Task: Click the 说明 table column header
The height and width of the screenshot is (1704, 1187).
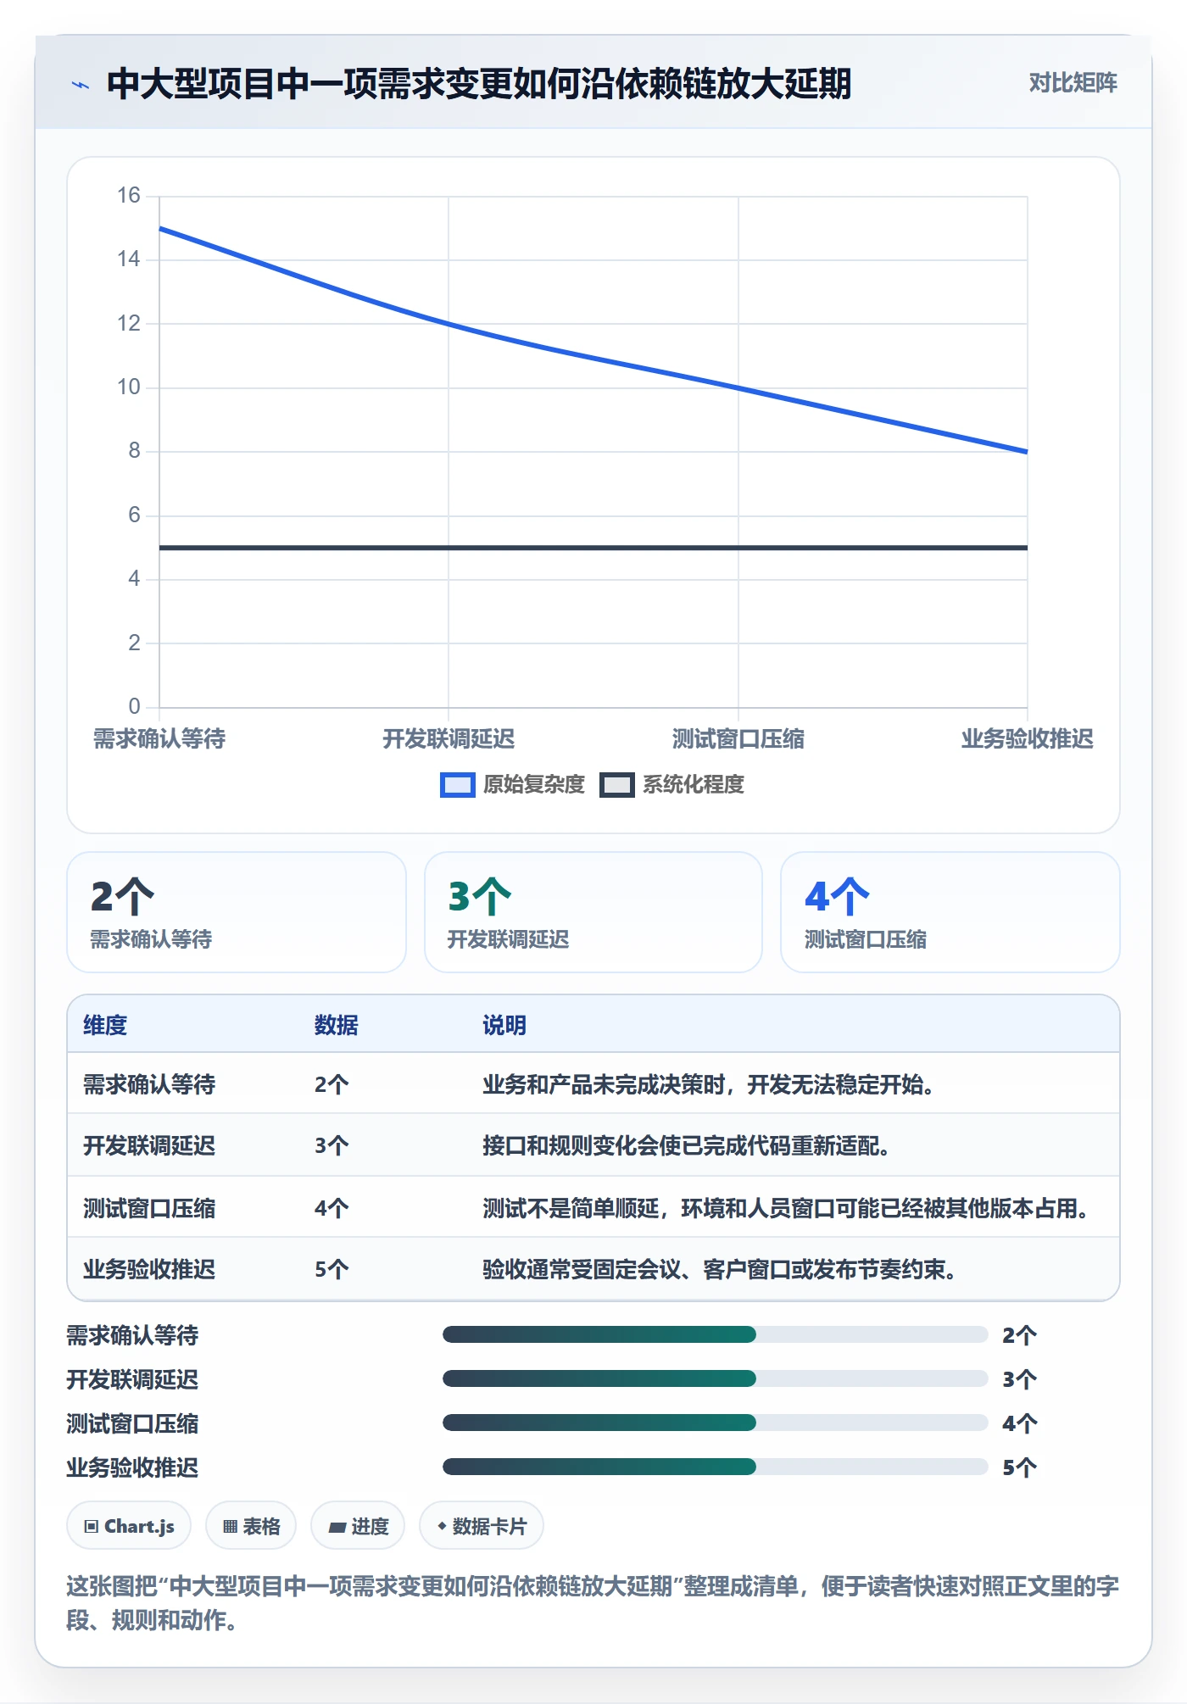Action: (504, 1026)
